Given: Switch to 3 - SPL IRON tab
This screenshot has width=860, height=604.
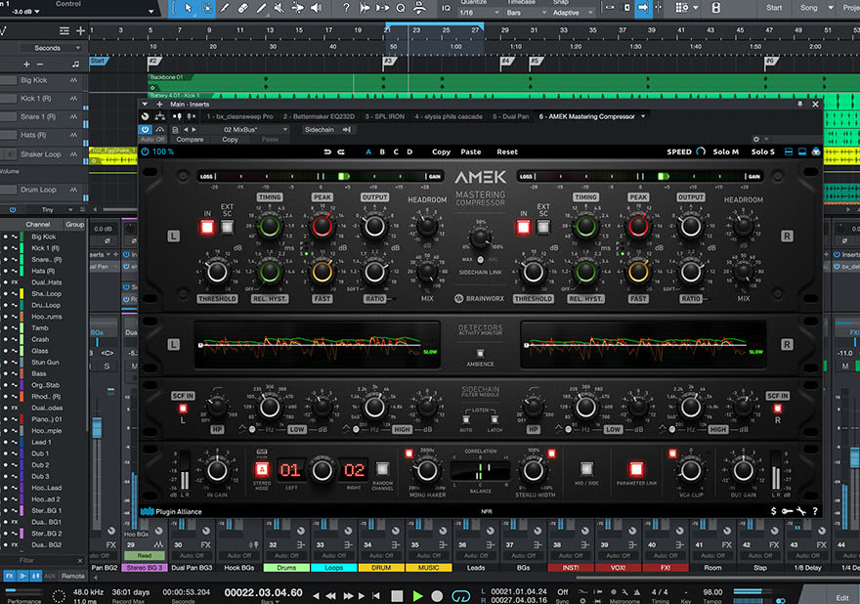Looking at the screenshot, I should coord(384,116).
